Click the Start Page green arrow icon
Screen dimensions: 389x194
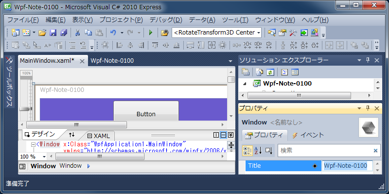tap(304, 33)
